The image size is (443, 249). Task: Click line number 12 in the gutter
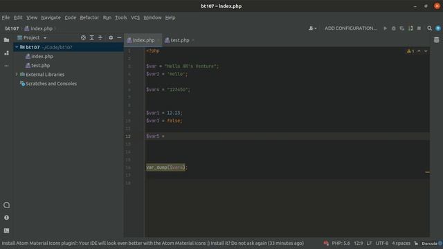pos(128,136)
